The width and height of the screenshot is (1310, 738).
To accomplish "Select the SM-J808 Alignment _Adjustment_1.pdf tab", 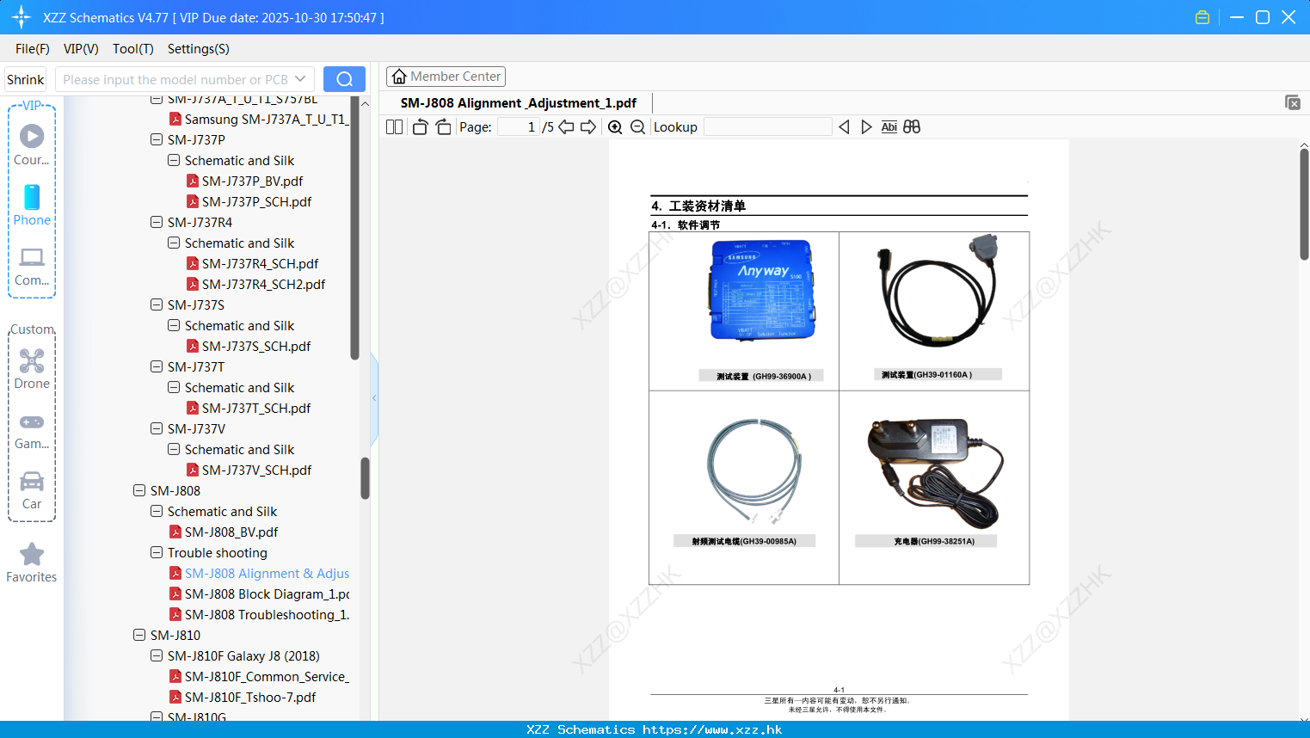I will (x=519, y=103).
